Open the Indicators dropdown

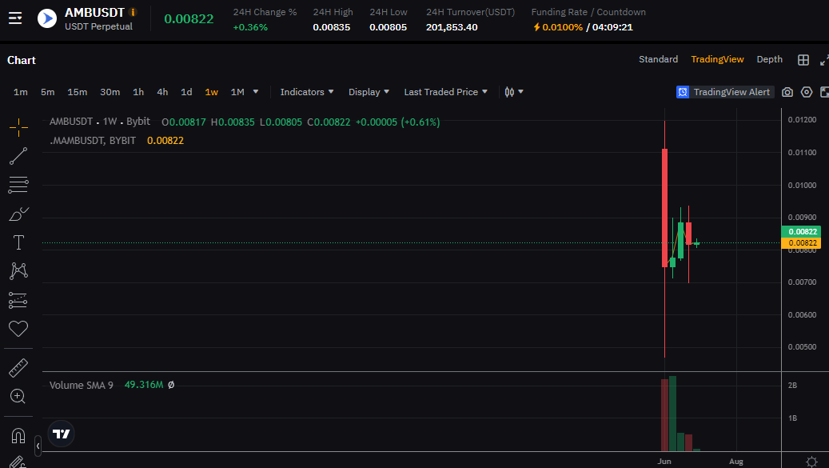click(307, 92)
